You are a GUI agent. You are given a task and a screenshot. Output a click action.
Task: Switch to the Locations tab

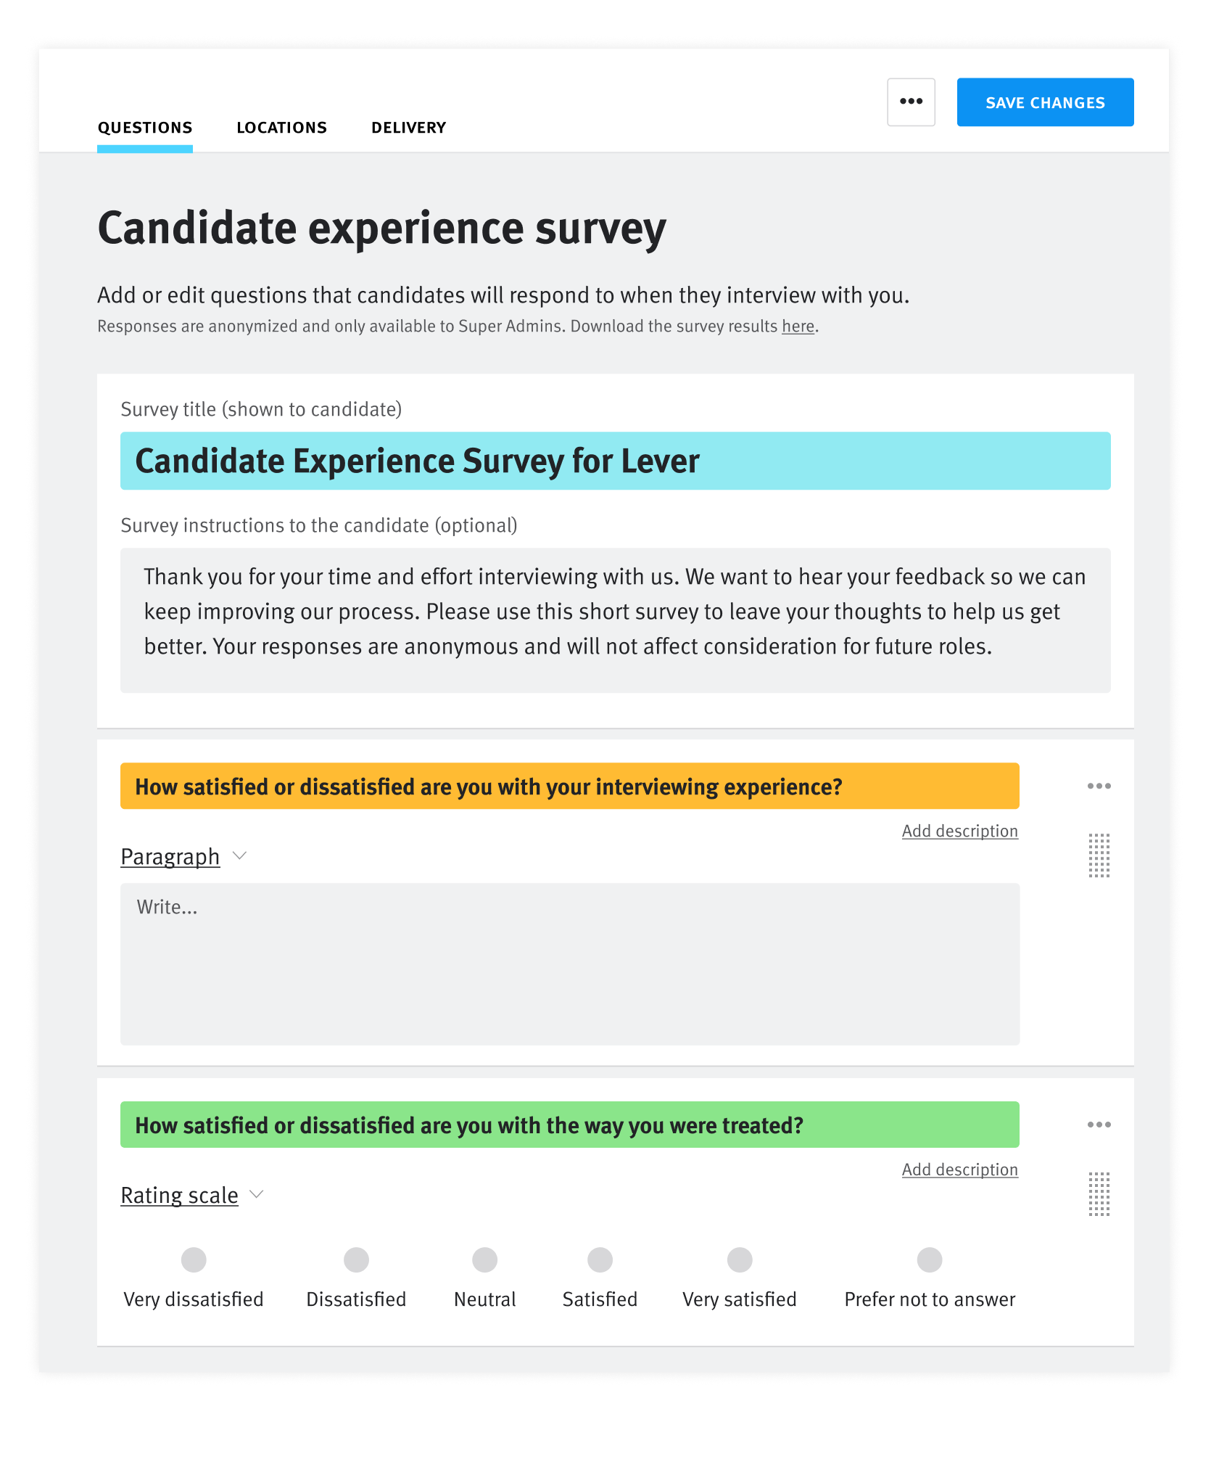click(x=281, y=128)
